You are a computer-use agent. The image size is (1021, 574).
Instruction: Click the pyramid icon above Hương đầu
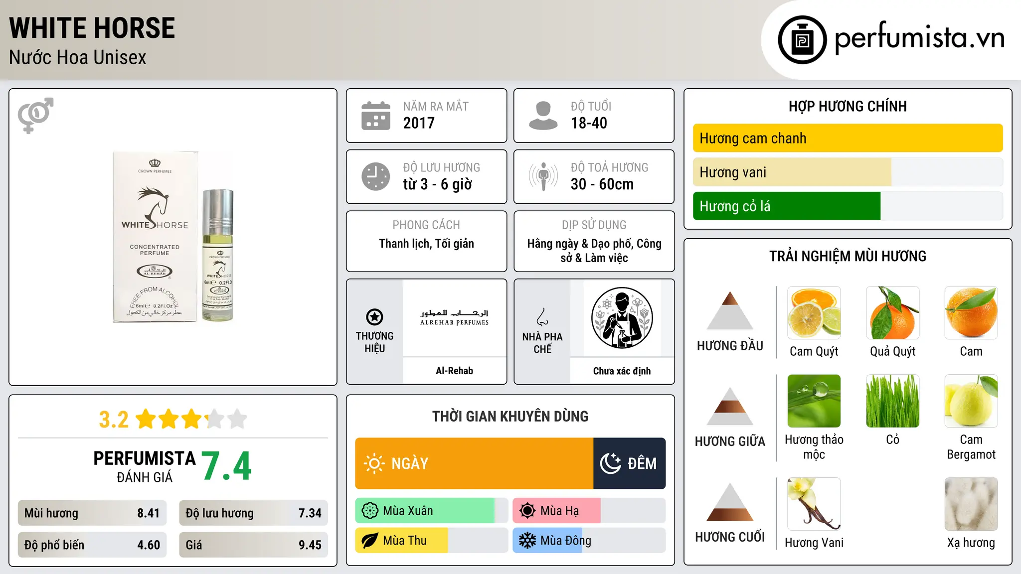pyautogui.click(x=730, y=310)
